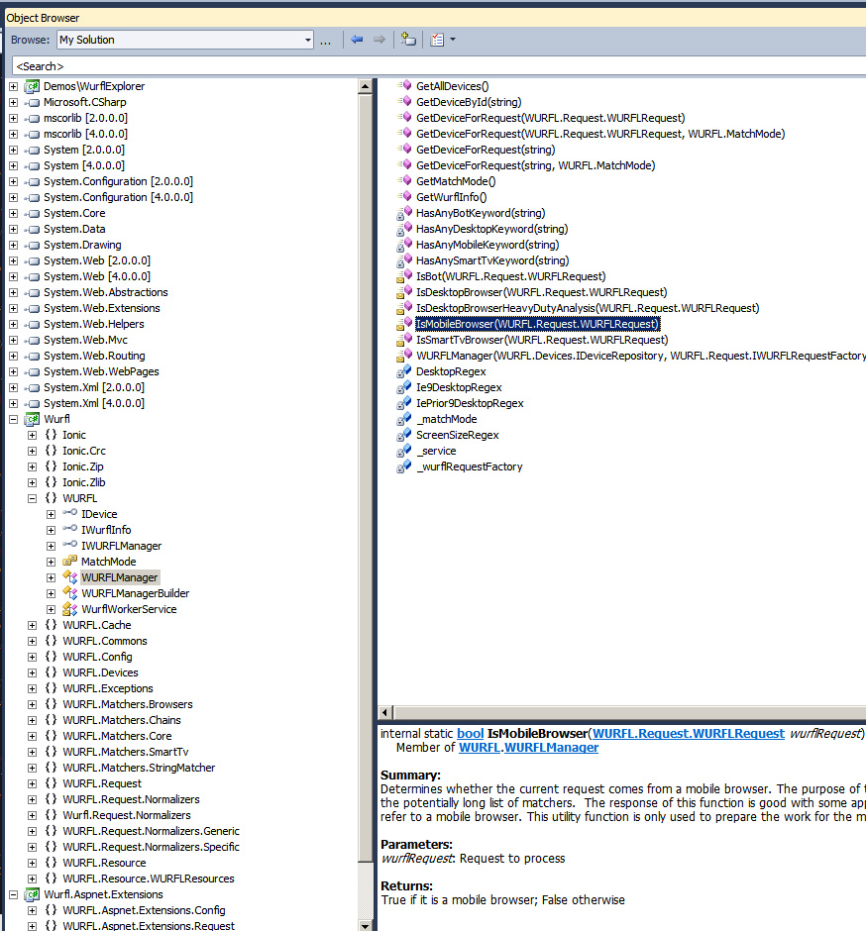
Task: Expand the System.Web.Mvc node
Action: click(13, 341)
